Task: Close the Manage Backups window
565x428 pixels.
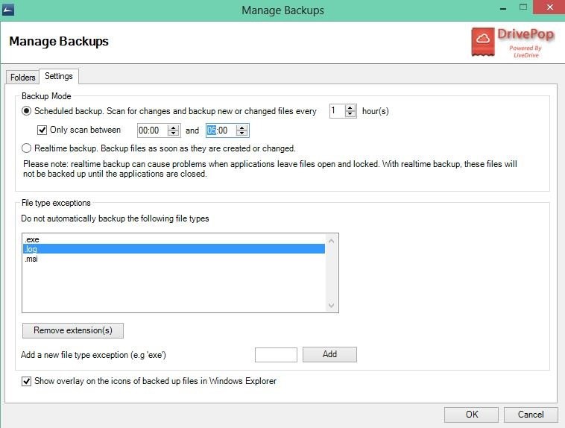Action: [549, 7]
